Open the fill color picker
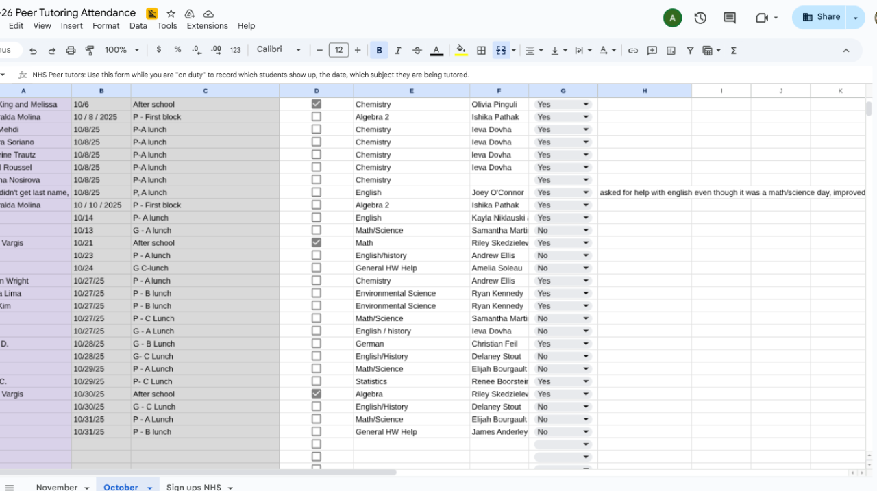 click(x=461, y=50)
